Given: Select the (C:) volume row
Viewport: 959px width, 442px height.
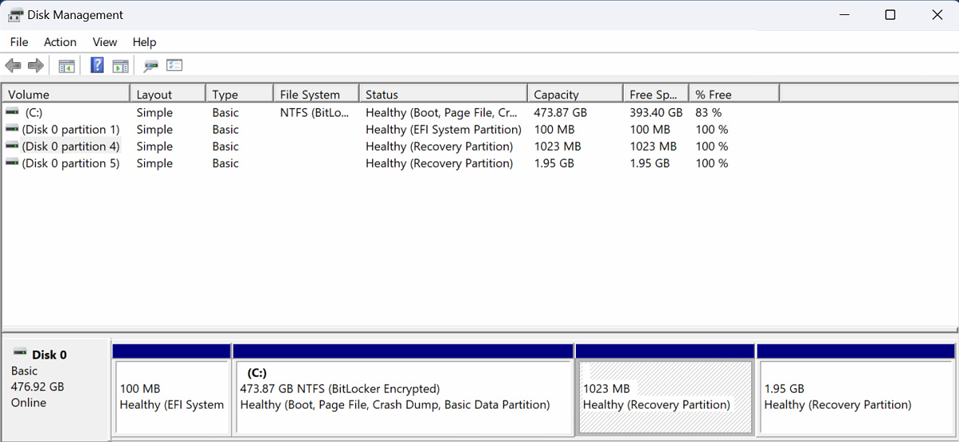Looking at the screenshot, I should click(x=390, y=113).
